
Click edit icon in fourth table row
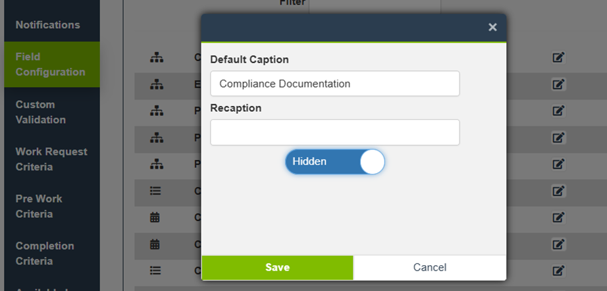tap(558, 138)
